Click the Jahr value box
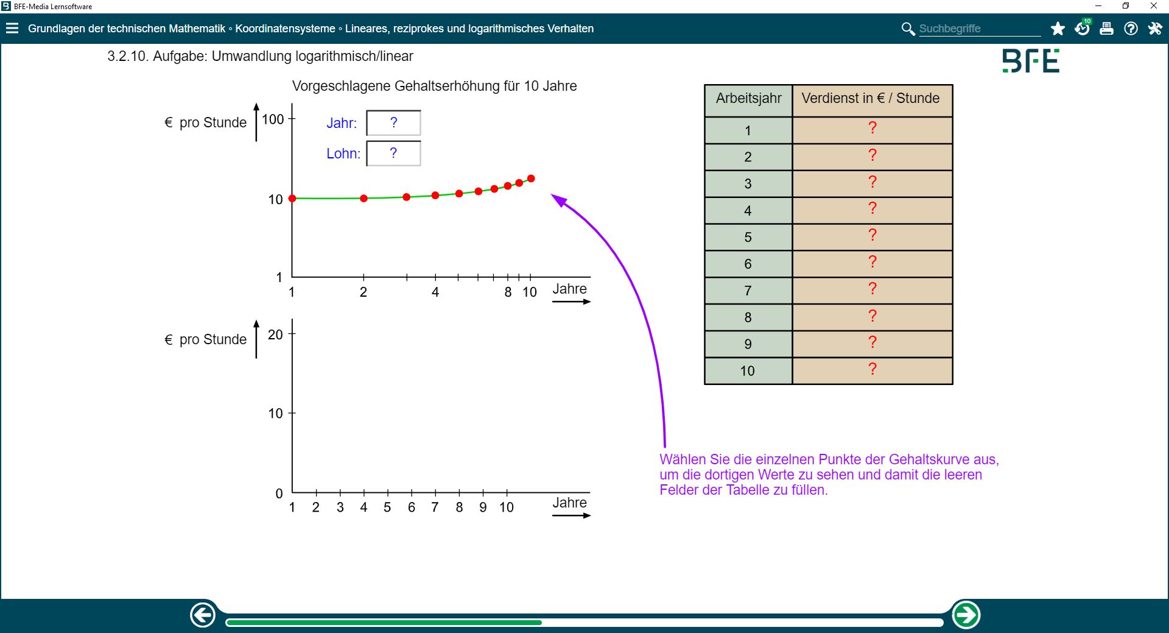 coord(393,123)
